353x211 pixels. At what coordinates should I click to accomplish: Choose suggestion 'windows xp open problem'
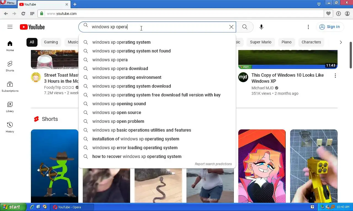click(x=157, y=121)
